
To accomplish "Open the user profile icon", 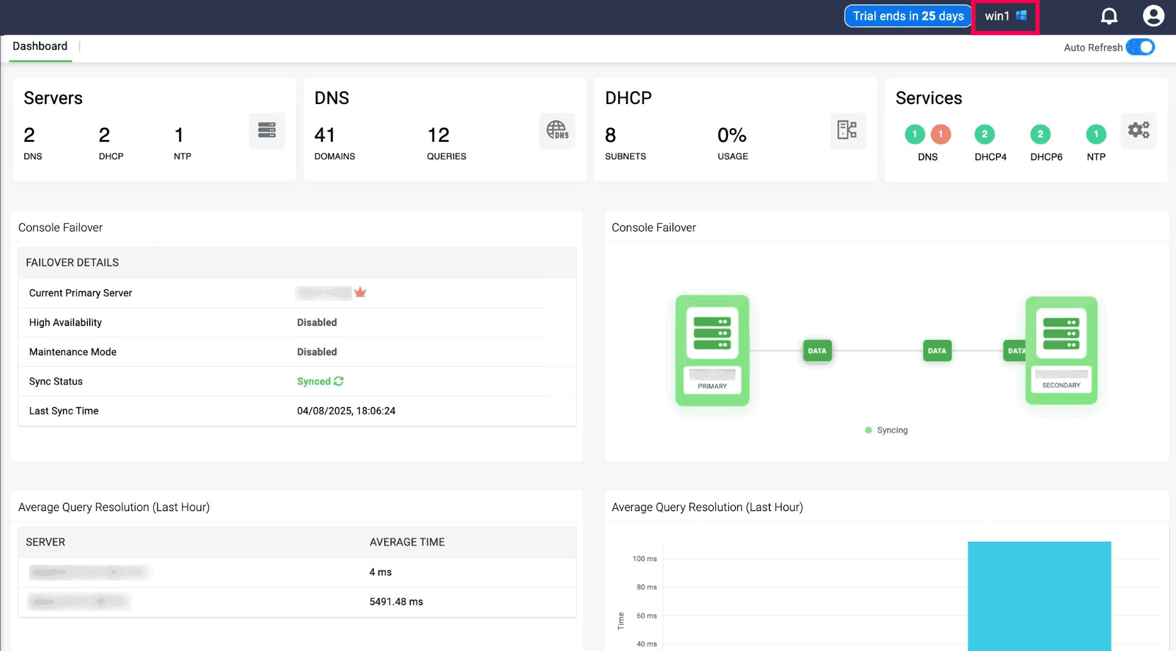I will (1153, 16).
